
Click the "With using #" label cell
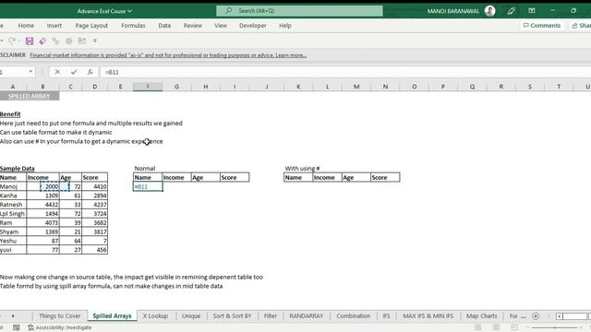302,168
